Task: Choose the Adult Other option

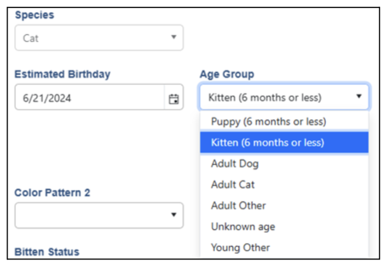Action: point(238,205)
